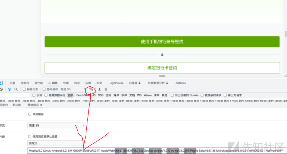Select the 文档 request filter
The height and width of the screenshot is (154, 287).
click(132, 95)
